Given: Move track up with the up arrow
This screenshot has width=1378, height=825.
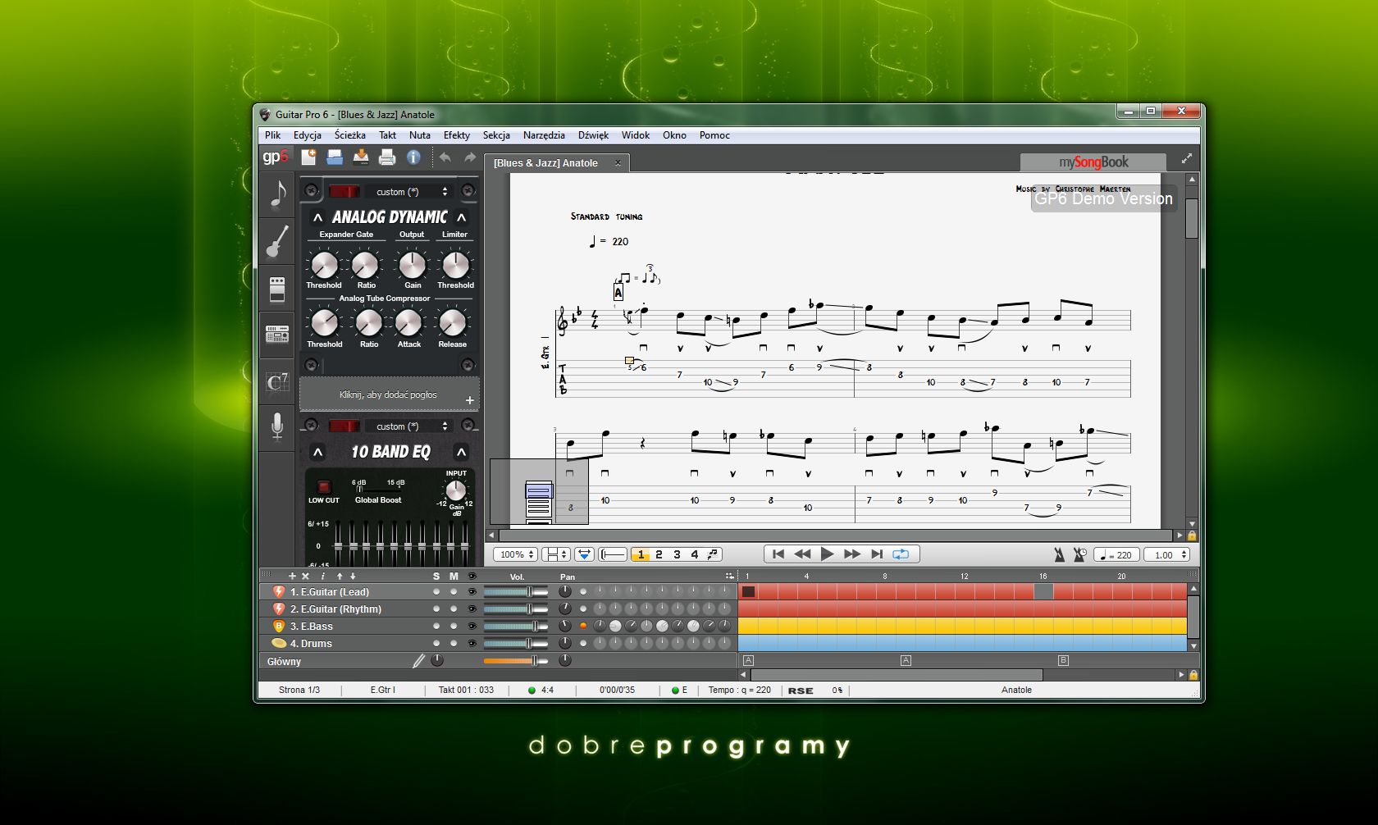Looking at the screenshot, I should pos(340,577).
